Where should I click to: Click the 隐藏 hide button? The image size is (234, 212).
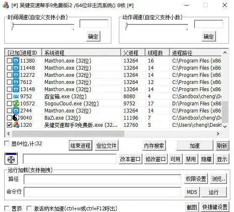[207, 159]
